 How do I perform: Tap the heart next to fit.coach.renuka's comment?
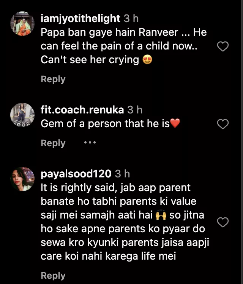click(222, 124)
